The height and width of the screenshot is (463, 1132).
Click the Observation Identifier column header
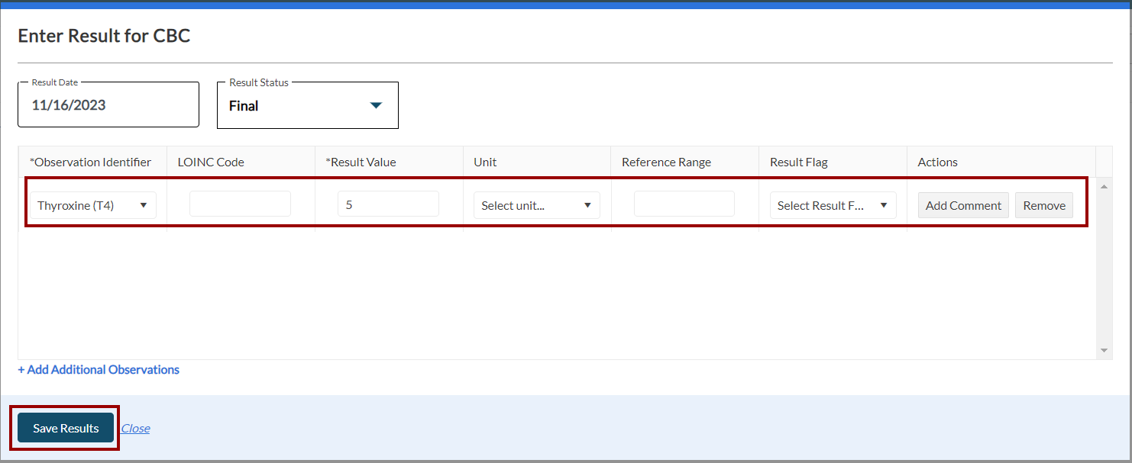pos(90,162)
